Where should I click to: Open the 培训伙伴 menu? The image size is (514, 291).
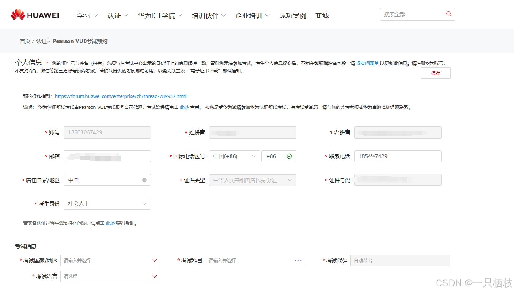(x=209, y=15)
